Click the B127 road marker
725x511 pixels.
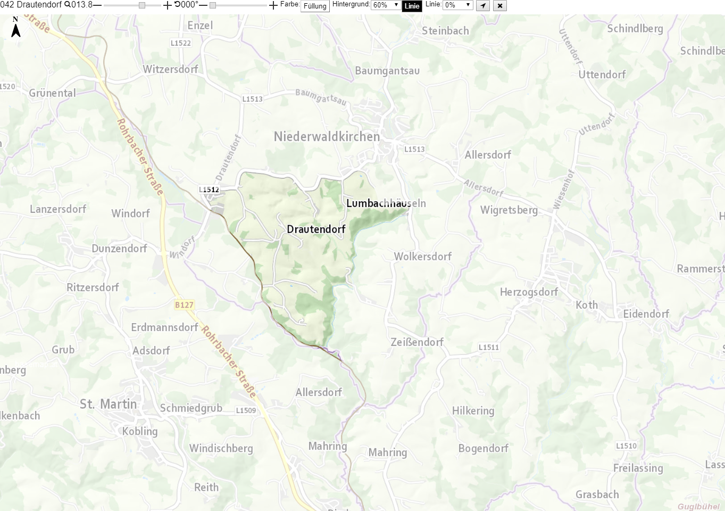pyautogui.click(x=185, y=305)
